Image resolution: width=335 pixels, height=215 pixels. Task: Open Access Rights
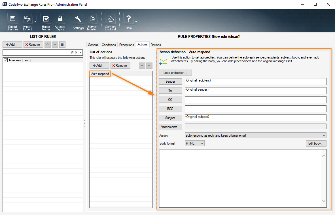(60, 22)
